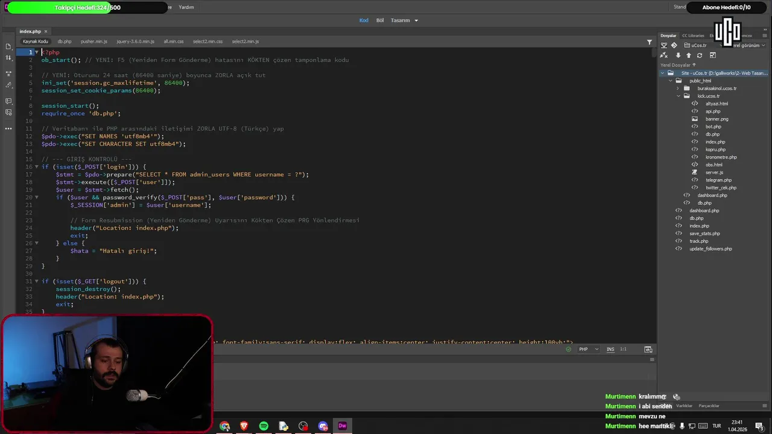Click the green no-errors status icon

tap(569, 350)
